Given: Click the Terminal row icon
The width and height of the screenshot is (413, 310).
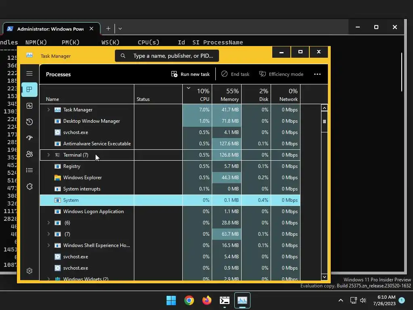Looking at the screenshot, I should click(x=57, y=155).
